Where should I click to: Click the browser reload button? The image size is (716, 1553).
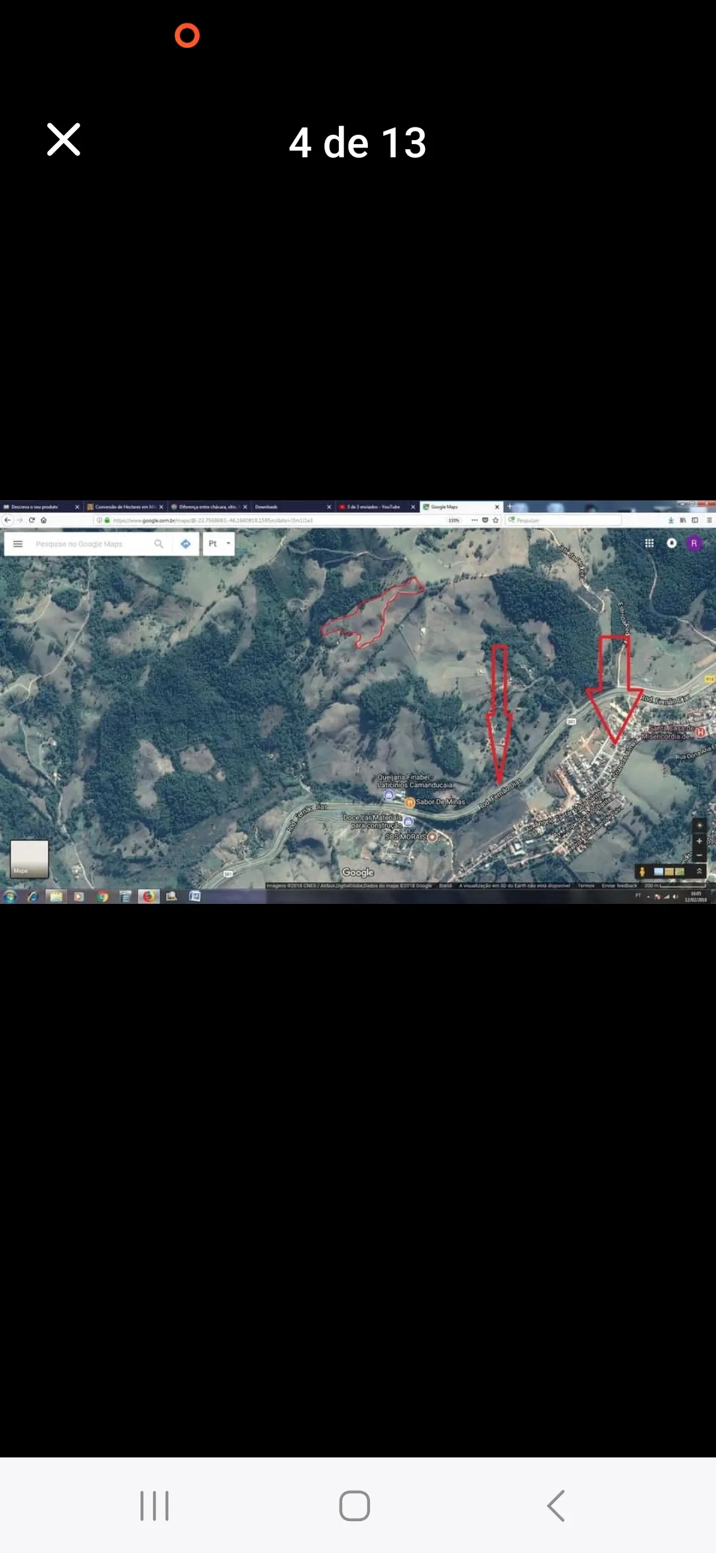click(x=31, y=520)
